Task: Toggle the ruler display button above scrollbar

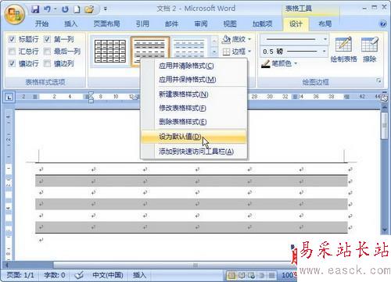Action: (384, 98)
